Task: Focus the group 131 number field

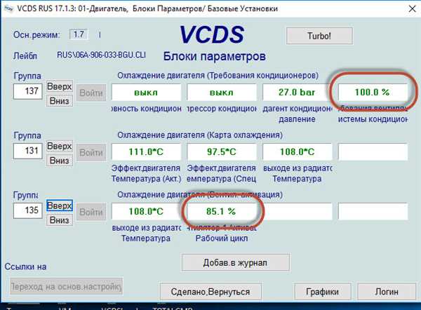Action: tap(28, 151)
